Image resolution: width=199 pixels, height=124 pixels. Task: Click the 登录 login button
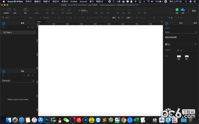[x=194, y=11]
